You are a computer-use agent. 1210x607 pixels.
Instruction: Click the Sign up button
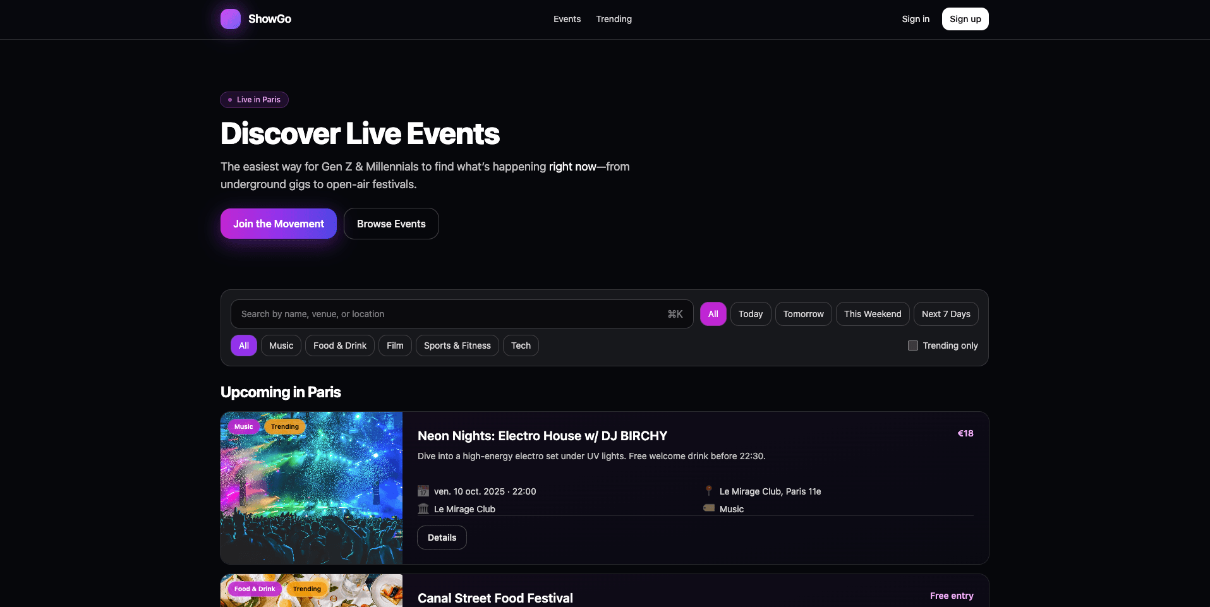pyautogui.click(x=965, y=19)
